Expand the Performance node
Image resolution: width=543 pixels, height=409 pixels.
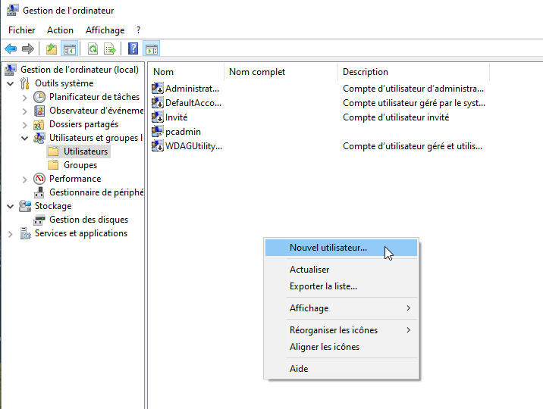24,180
